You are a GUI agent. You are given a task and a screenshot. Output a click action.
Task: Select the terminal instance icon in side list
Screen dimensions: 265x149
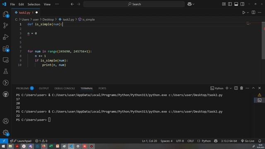[x=260, y=100]
